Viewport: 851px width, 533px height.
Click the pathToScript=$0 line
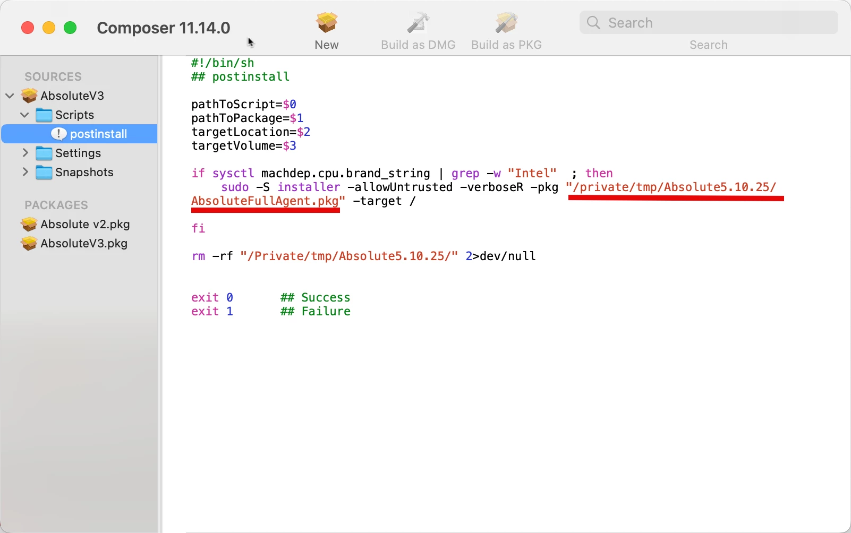pos(244,104)
